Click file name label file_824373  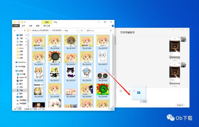pos(71,65)
